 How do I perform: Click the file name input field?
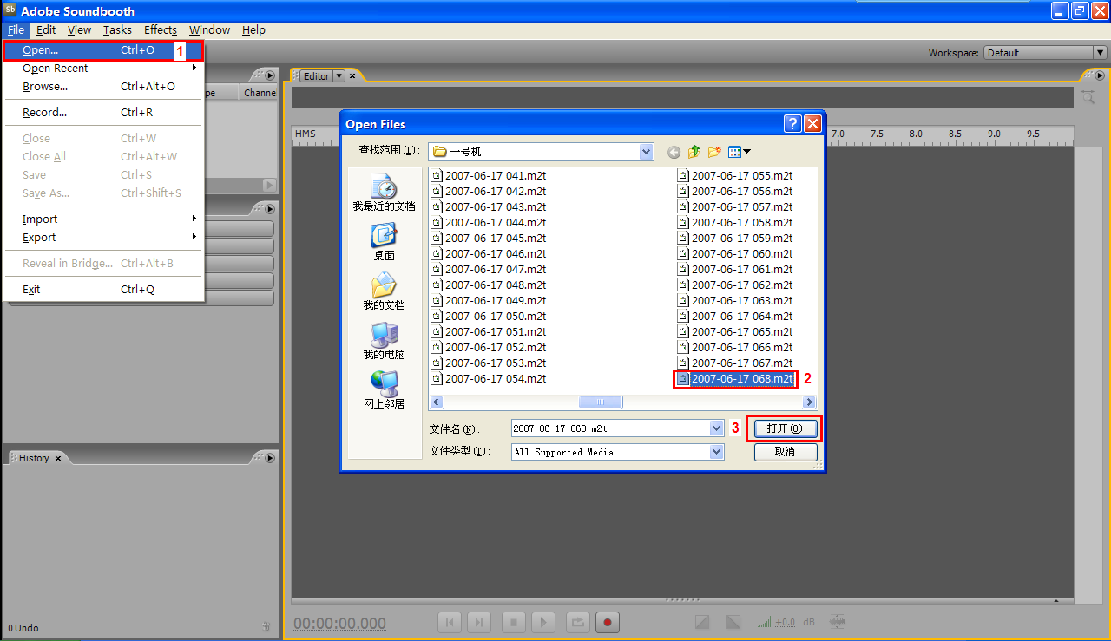coord(610,428)
